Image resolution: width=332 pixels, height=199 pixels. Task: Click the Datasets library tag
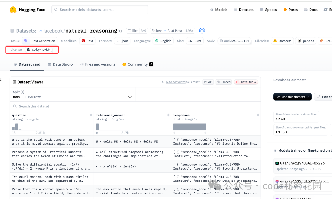282,41
